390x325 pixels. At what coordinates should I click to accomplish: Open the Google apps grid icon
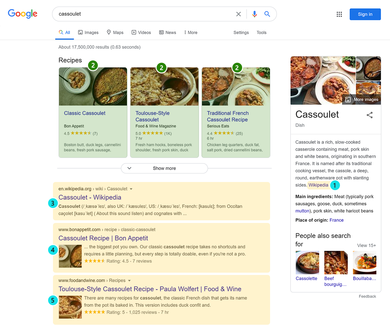pyautogui.click(x=339, y=14)
